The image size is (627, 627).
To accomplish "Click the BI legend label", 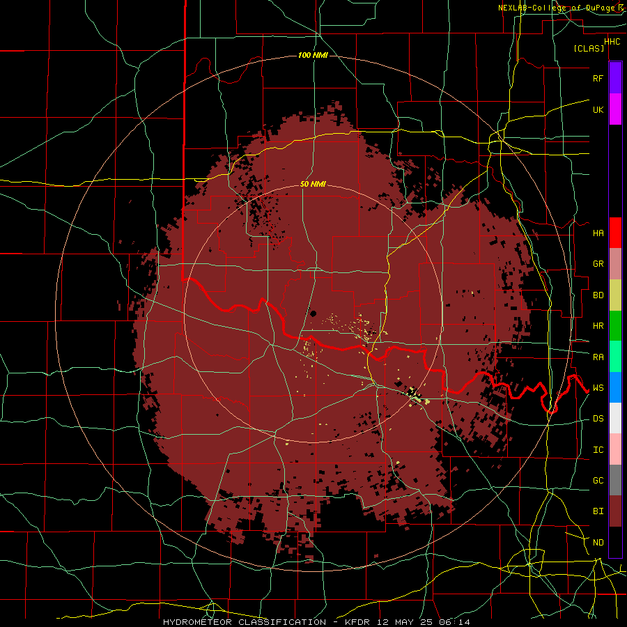I will tap(598, 511).
